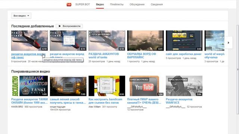This screenshot has height=134, width=239.
Task: Open thumbnail with dialog window, 0:14 duration
Action: [68, 41]
